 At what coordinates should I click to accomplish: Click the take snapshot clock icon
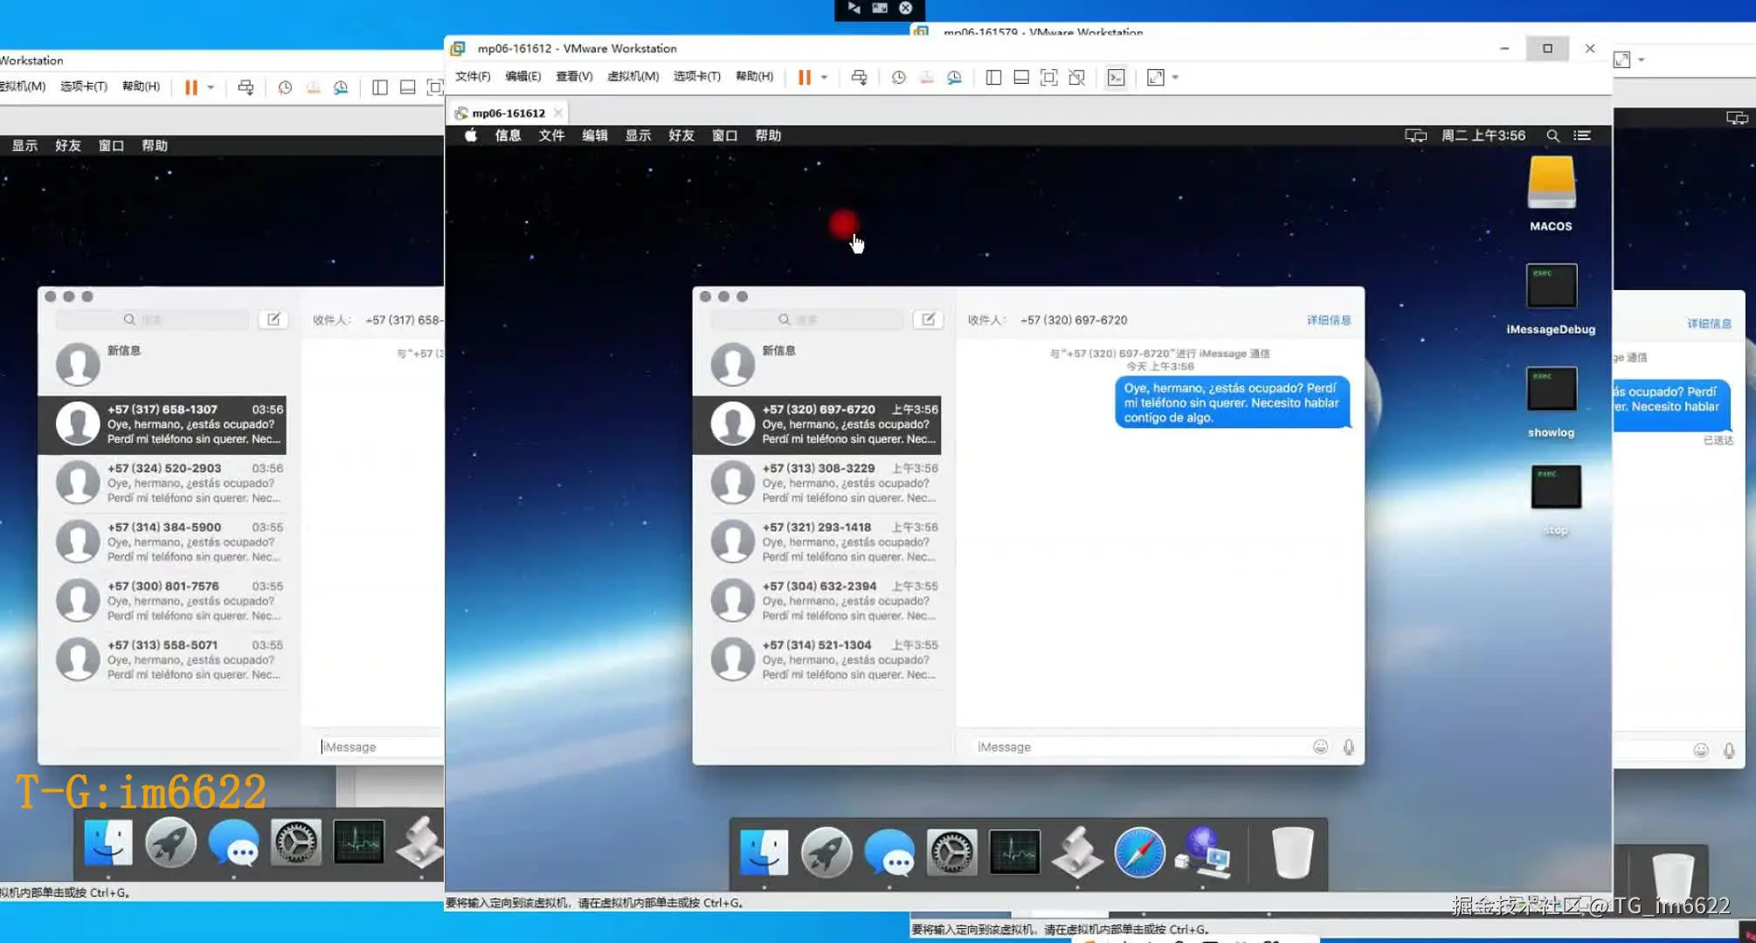(898, 78)
